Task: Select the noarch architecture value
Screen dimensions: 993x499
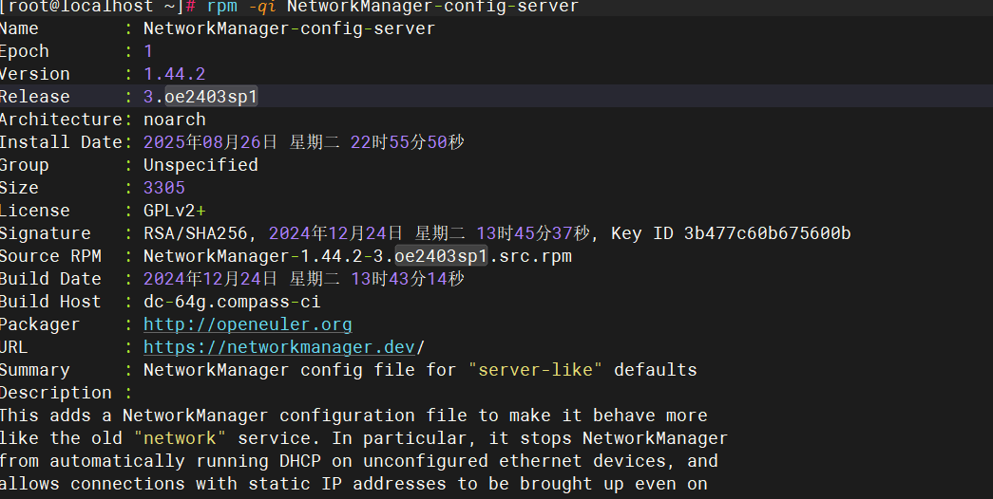Action: (175, 120)
